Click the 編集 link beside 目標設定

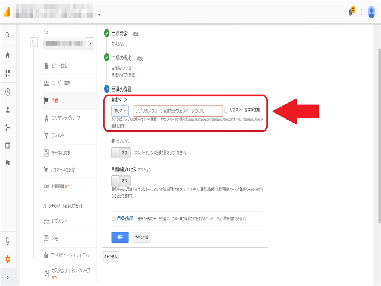[136, 34]
